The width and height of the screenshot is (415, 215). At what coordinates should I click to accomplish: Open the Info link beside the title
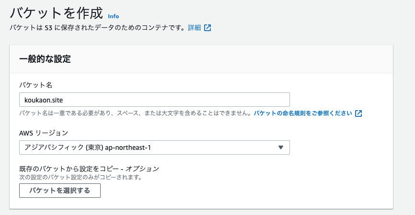pos(113,16)
